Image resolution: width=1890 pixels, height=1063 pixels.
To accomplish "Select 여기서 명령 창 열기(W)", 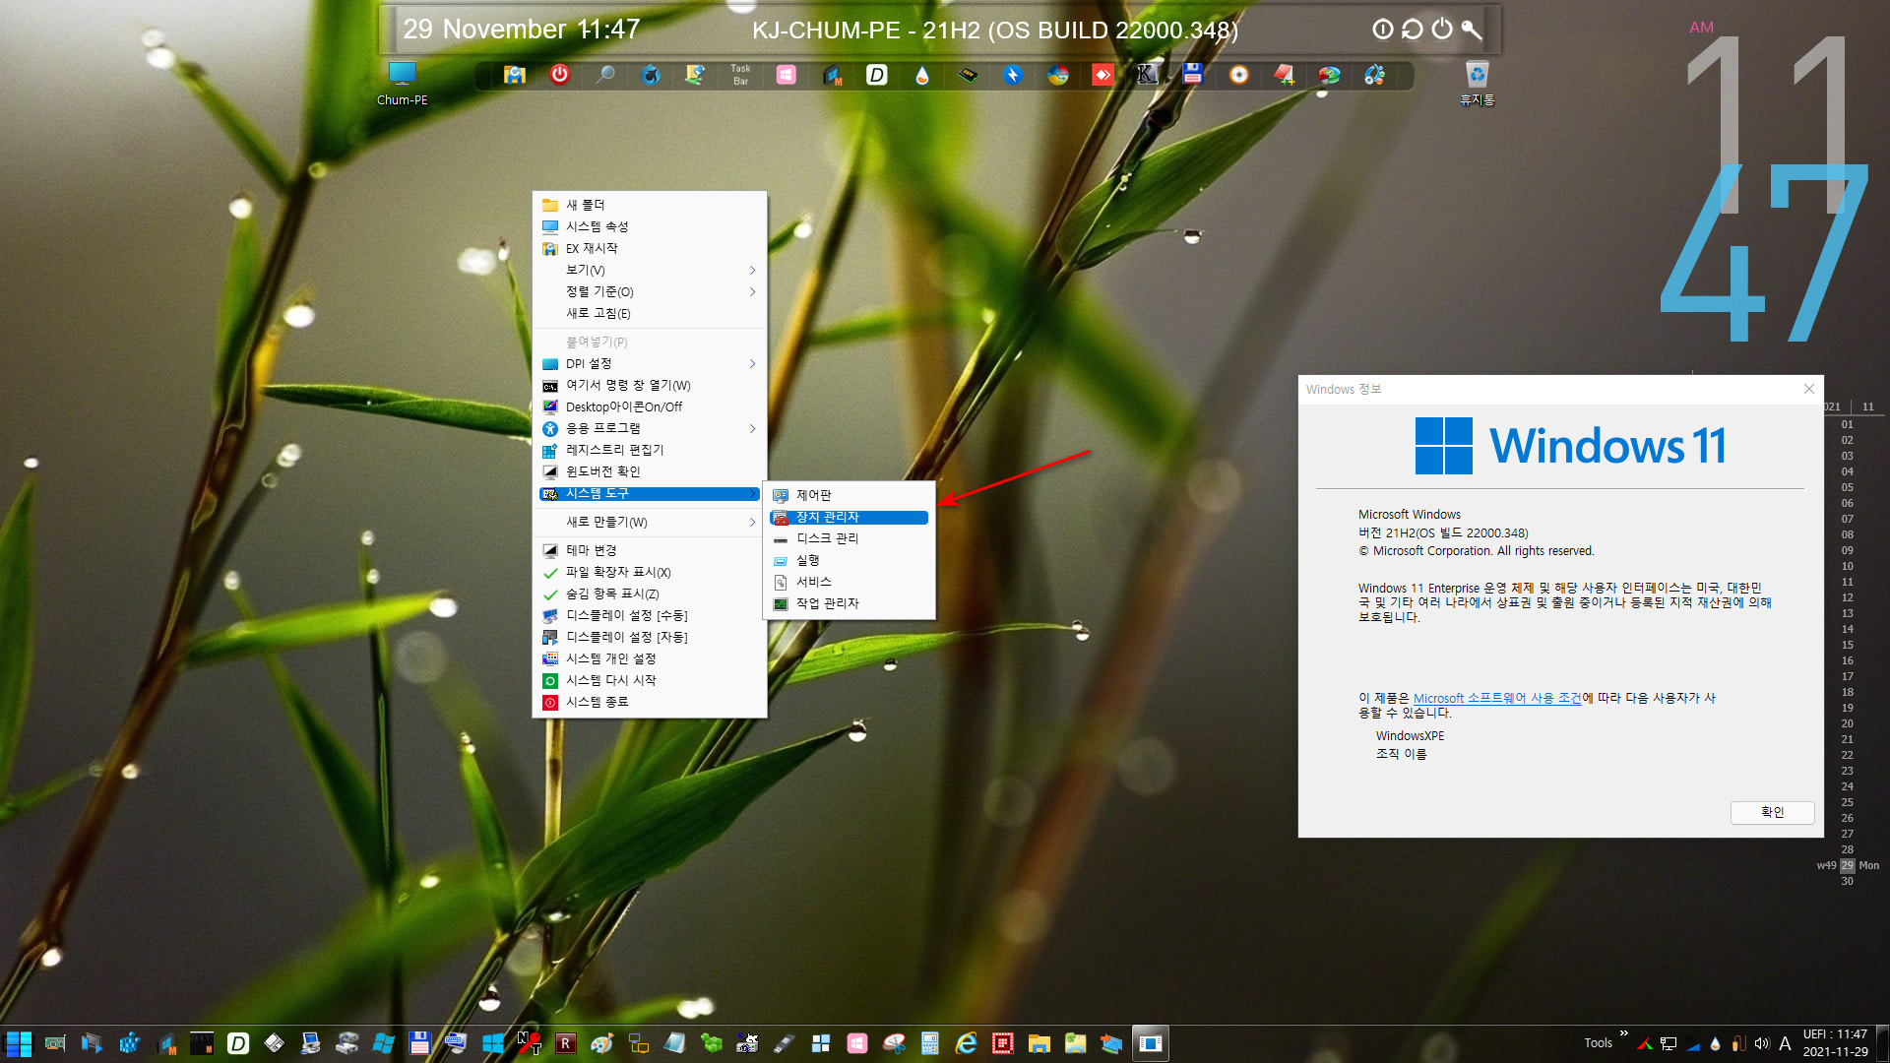I will [x=650, y=385].
